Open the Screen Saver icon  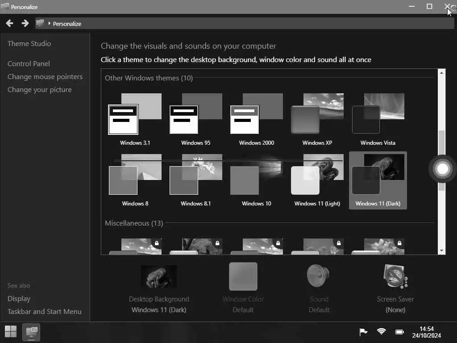[395, 276]
